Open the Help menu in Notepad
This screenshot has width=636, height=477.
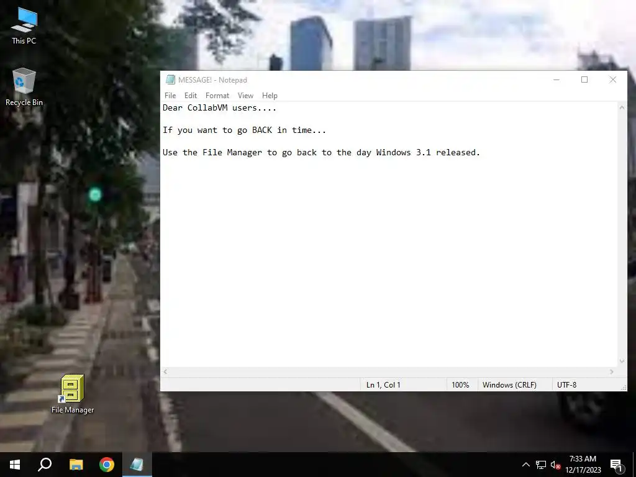click(x=270, y=96)
